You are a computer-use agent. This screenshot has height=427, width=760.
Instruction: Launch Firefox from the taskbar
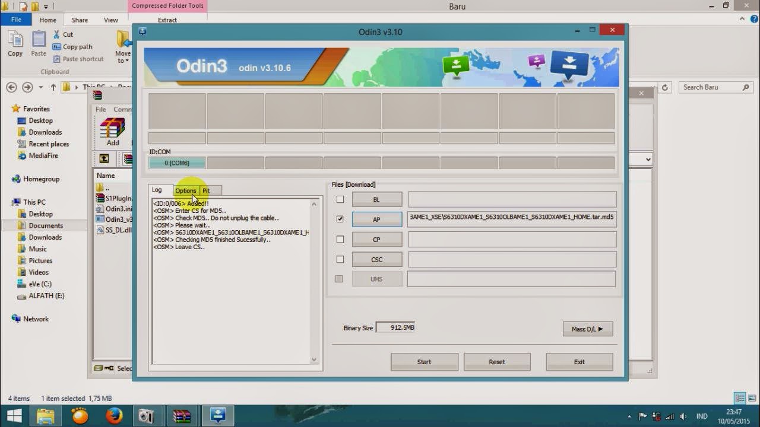[x=114, y=416]
